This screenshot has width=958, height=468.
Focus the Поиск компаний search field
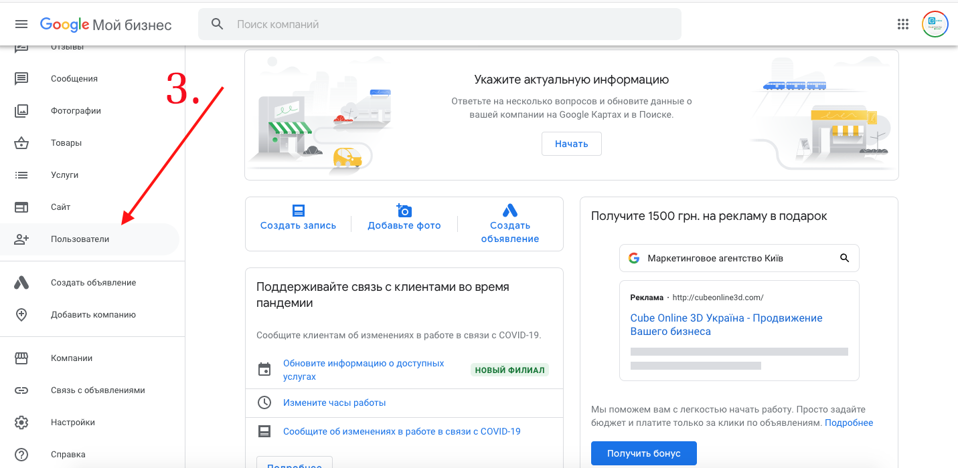[440, 25]
